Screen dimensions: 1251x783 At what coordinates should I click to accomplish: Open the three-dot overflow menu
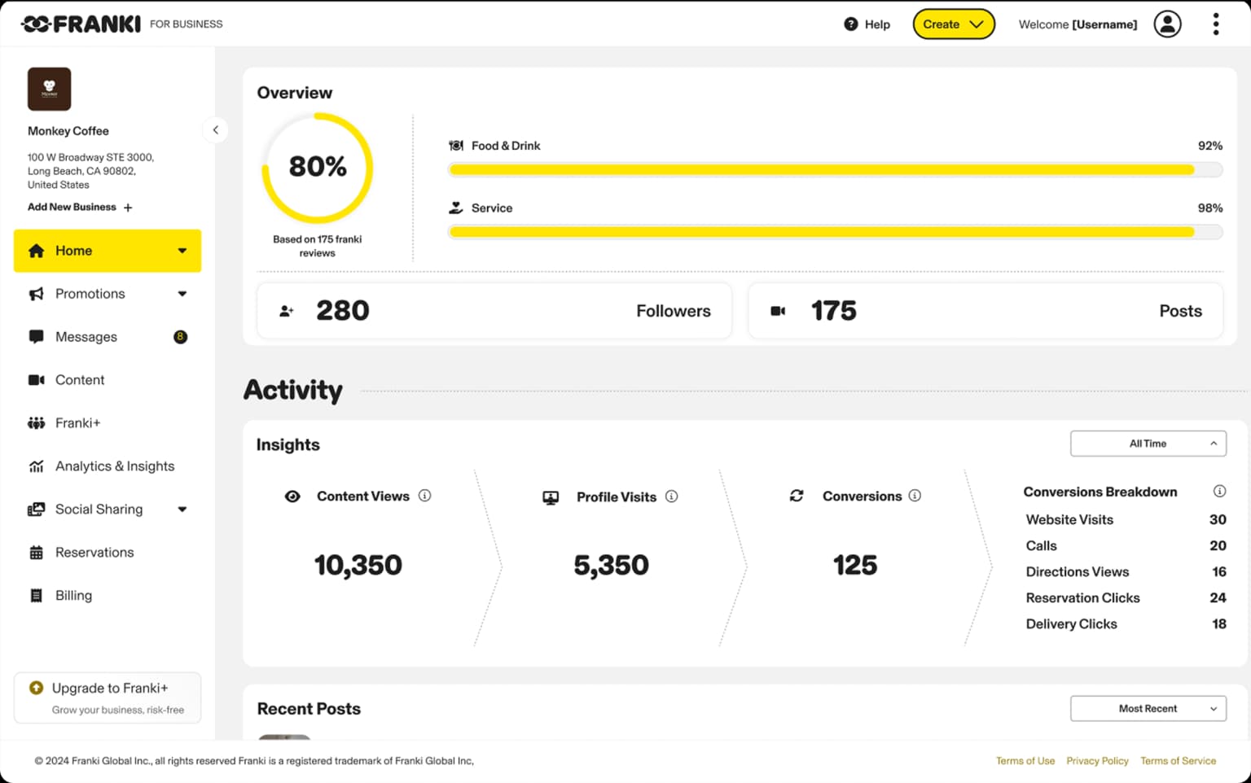[x=1216, y=24]
